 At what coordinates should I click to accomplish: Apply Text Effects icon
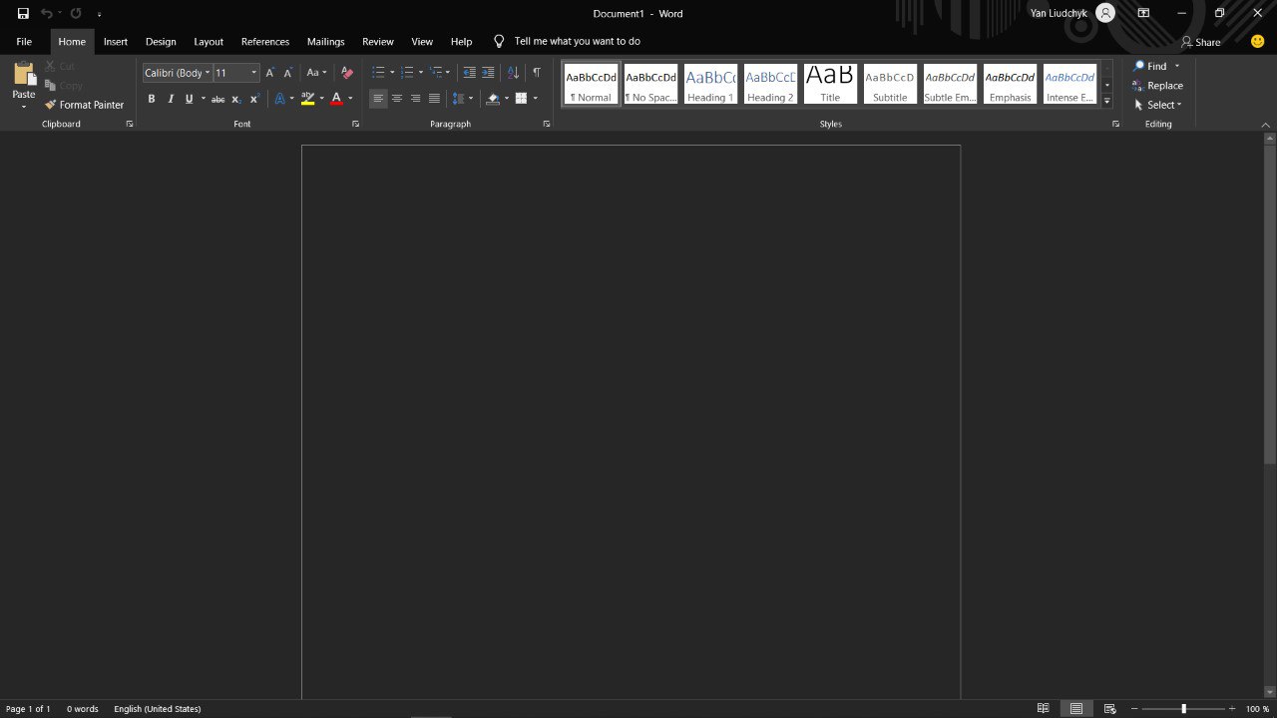279,99
